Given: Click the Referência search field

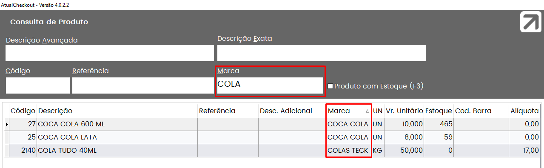Looking at the screenshot, I should tap(143, 85).
